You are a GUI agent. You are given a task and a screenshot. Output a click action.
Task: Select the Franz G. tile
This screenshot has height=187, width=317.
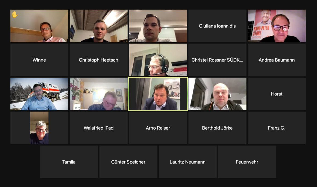tap(277, 128)
